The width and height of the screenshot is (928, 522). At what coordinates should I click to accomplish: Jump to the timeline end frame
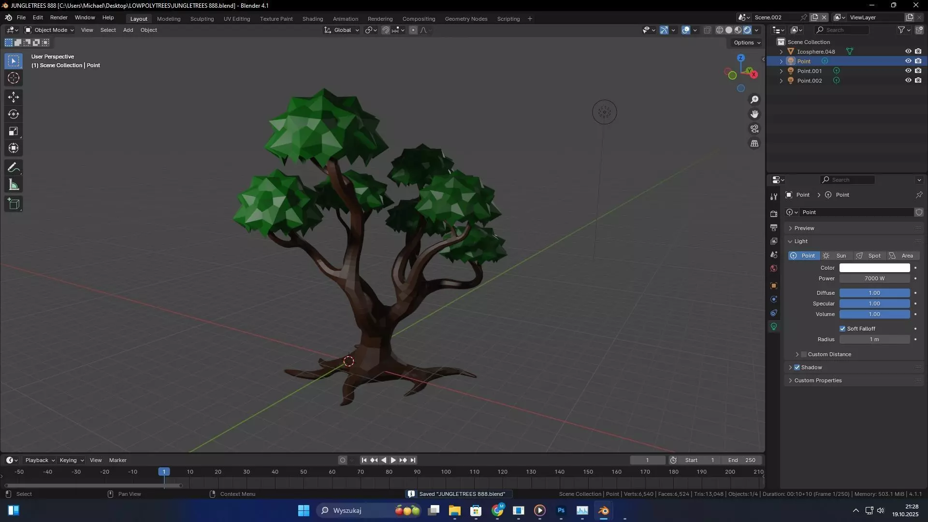(x=413, y=460)
